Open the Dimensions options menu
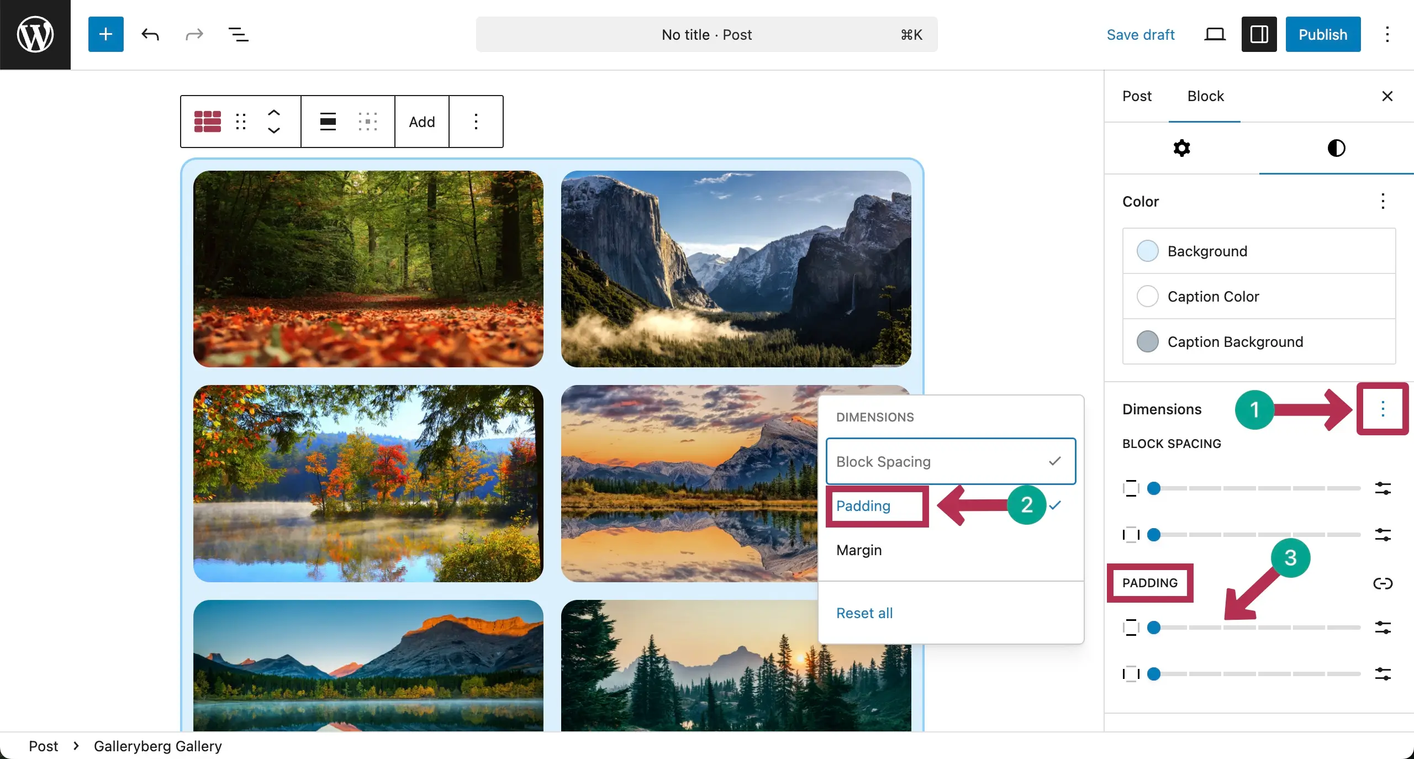1414x759 pixels. pyautogui.click(x=1383, y=409)
